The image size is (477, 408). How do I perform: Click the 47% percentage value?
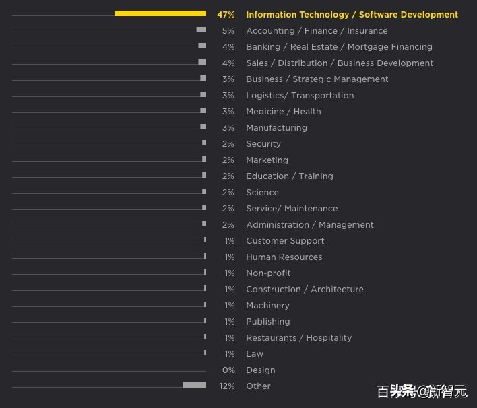226,15
